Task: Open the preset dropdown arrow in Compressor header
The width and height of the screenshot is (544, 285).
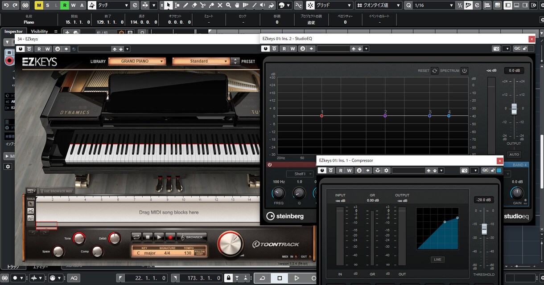Action: click(441, 171)
